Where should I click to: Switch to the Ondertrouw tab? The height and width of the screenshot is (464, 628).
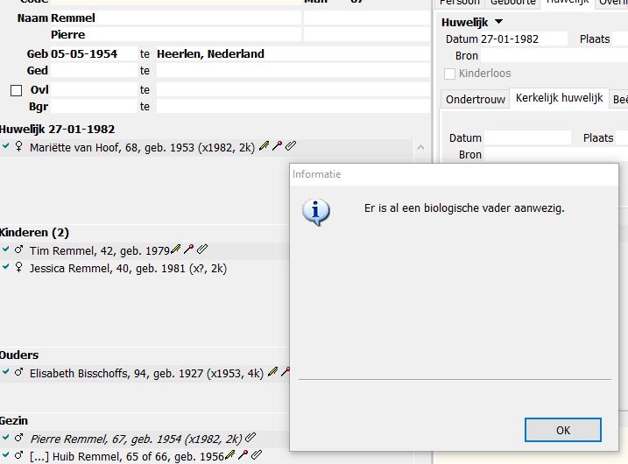[475, 100]
